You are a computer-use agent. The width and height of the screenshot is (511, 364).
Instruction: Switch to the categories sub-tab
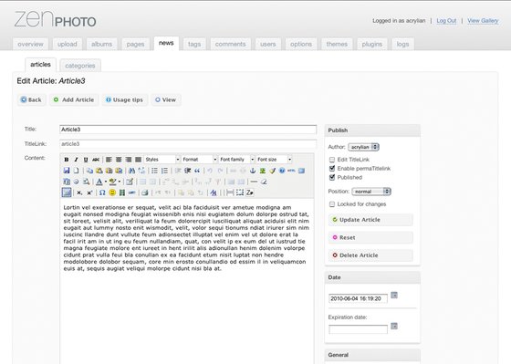80,66
